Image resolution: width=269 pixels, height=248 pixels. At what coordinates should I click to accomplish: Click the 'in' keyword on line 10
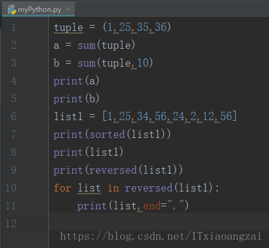(x=114, y=188)
